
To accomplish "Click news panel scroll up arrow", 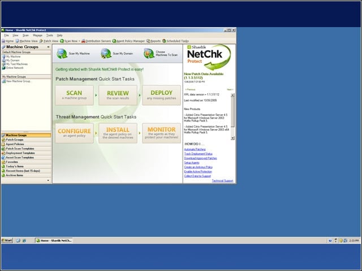I will point(232,95).
